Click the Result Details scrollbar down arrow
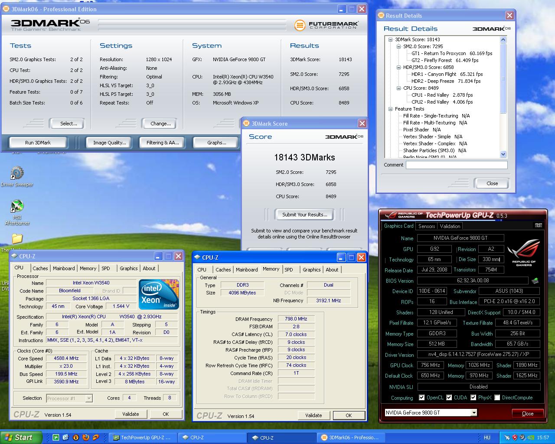 tap(503, 154)
